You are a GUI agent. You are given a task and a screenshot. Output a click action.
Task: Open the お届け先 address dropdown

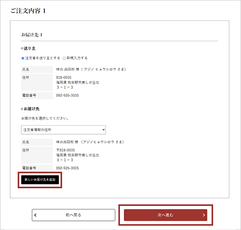[63, 130]
